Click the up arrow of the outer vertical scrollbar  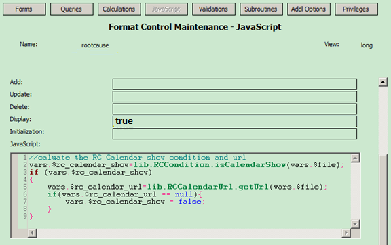tap(383, 82)
